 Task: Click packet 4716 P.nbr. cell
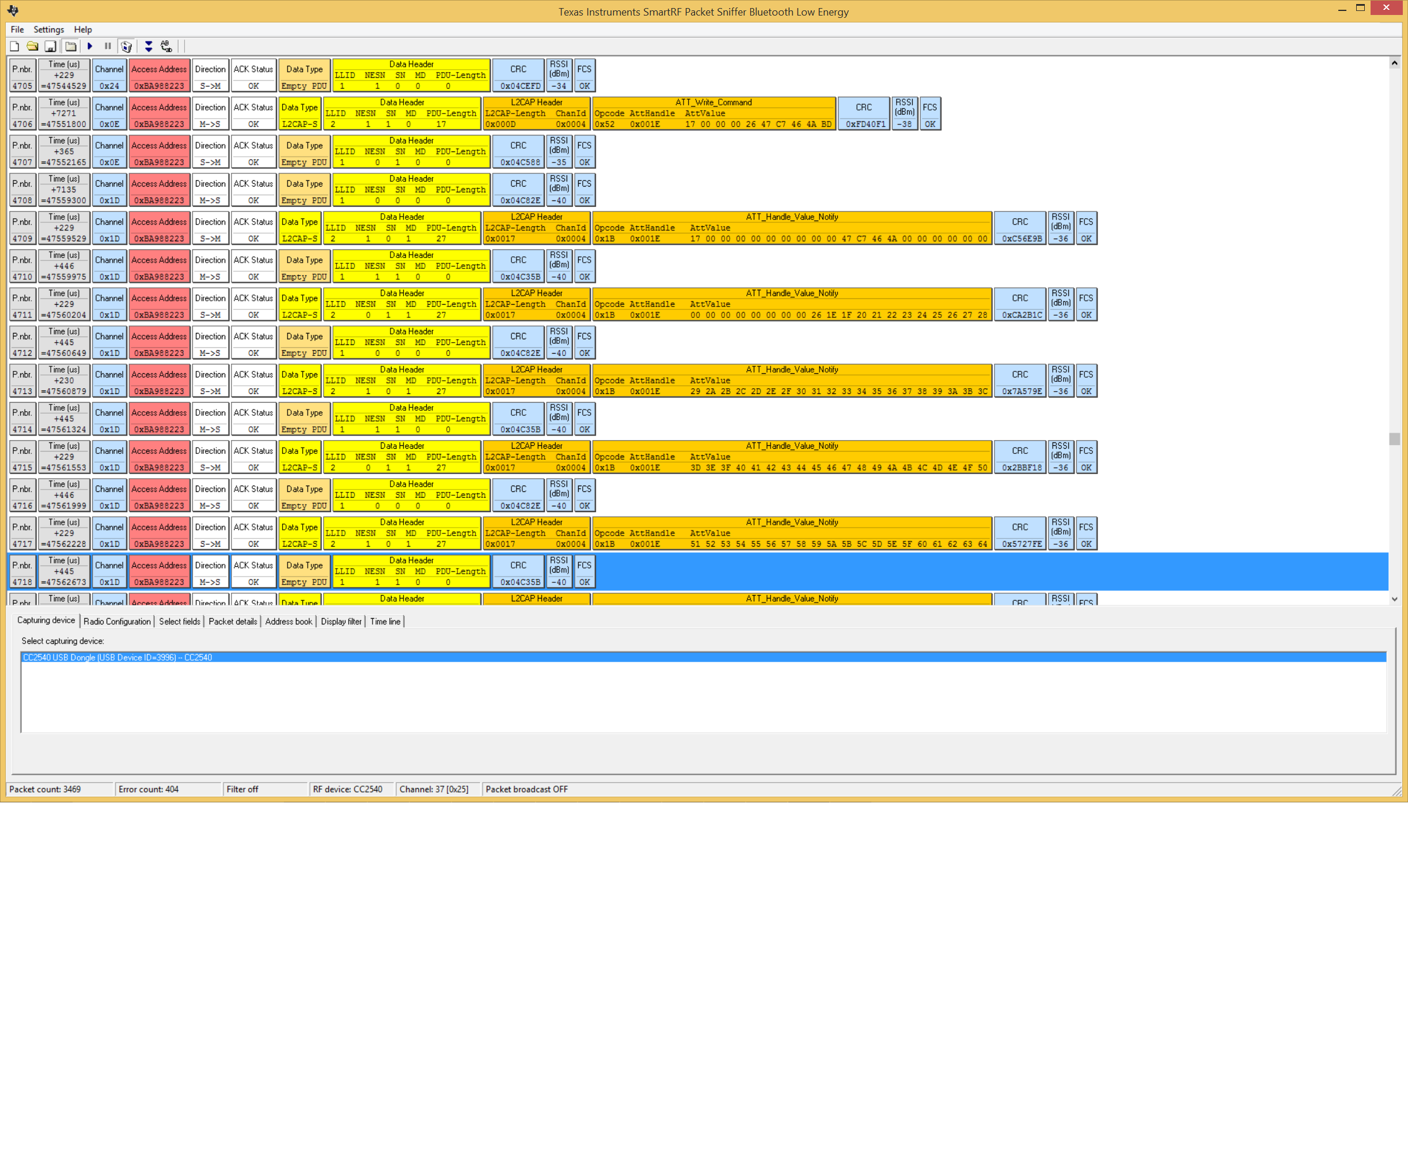pos(22,495)
